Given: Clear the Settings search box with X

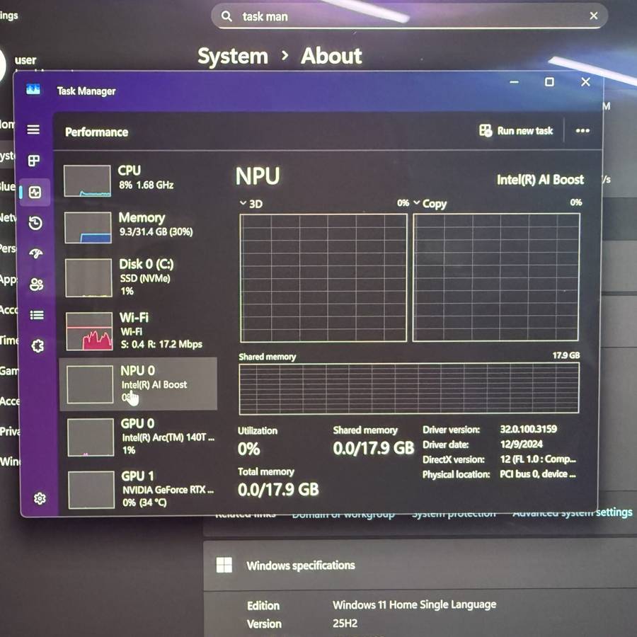Looking at the screenshot, I should (x=594, y=16).
